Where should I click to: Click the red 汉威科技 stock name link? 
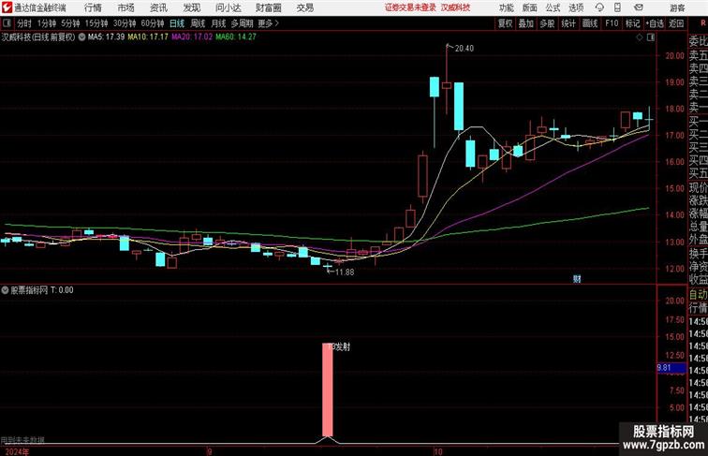455,7
